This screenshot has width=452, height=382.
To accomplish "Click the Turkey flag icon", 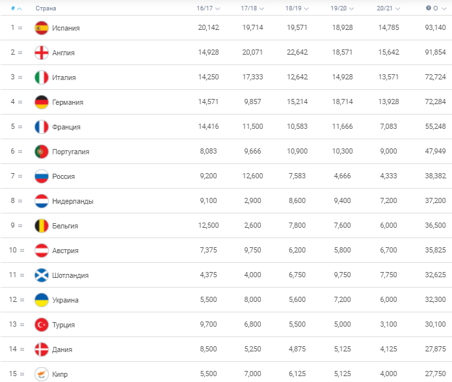I will (x=42, y=325).
